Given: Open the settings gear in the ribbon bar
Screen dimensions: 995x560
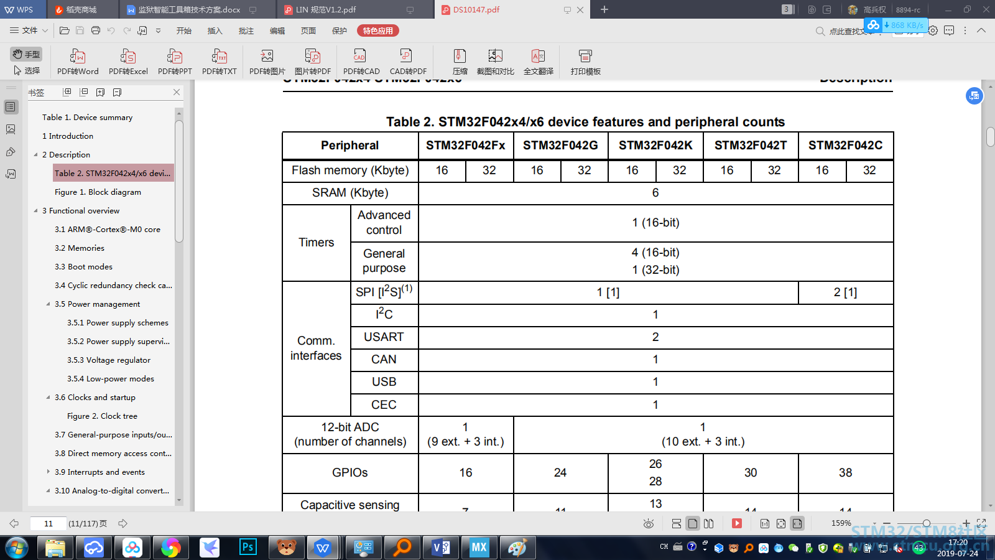Looking at the screenshot, I should click(933, 30).
